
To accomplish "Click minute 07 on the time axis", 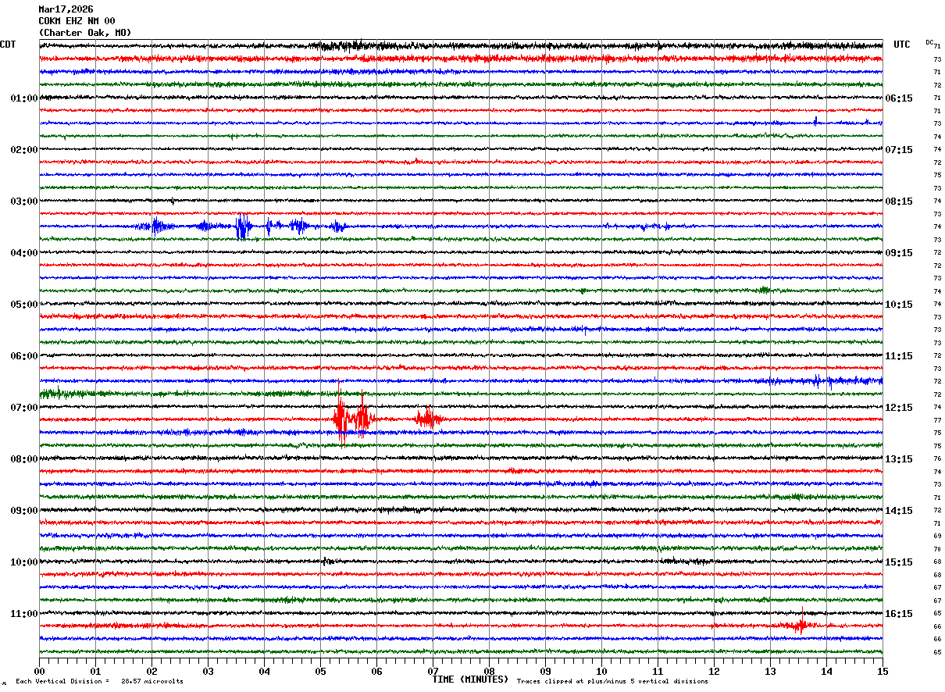I will (433, 671).
